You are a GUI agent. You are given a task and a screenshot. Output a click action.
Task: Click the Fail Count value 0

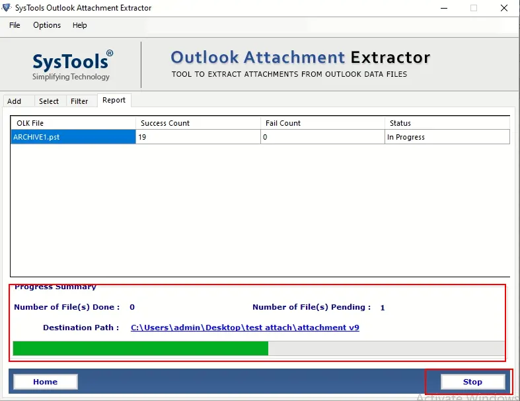click(322, 137)
